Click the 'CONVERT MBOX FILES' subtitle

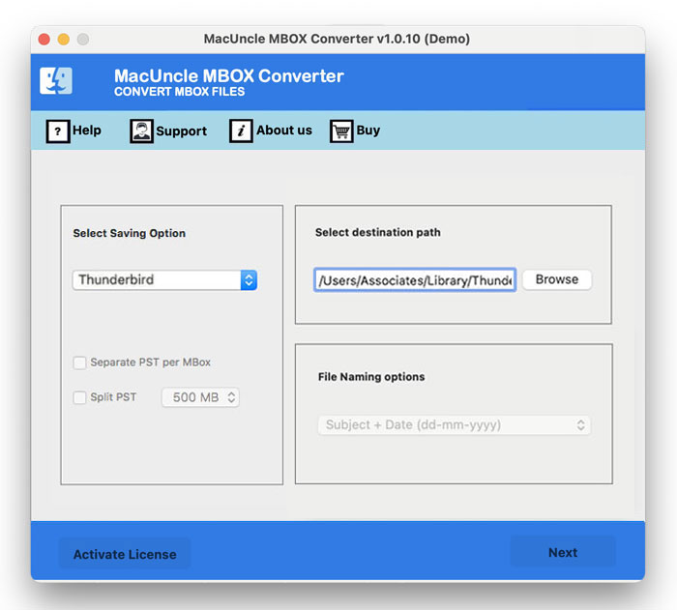179,92
